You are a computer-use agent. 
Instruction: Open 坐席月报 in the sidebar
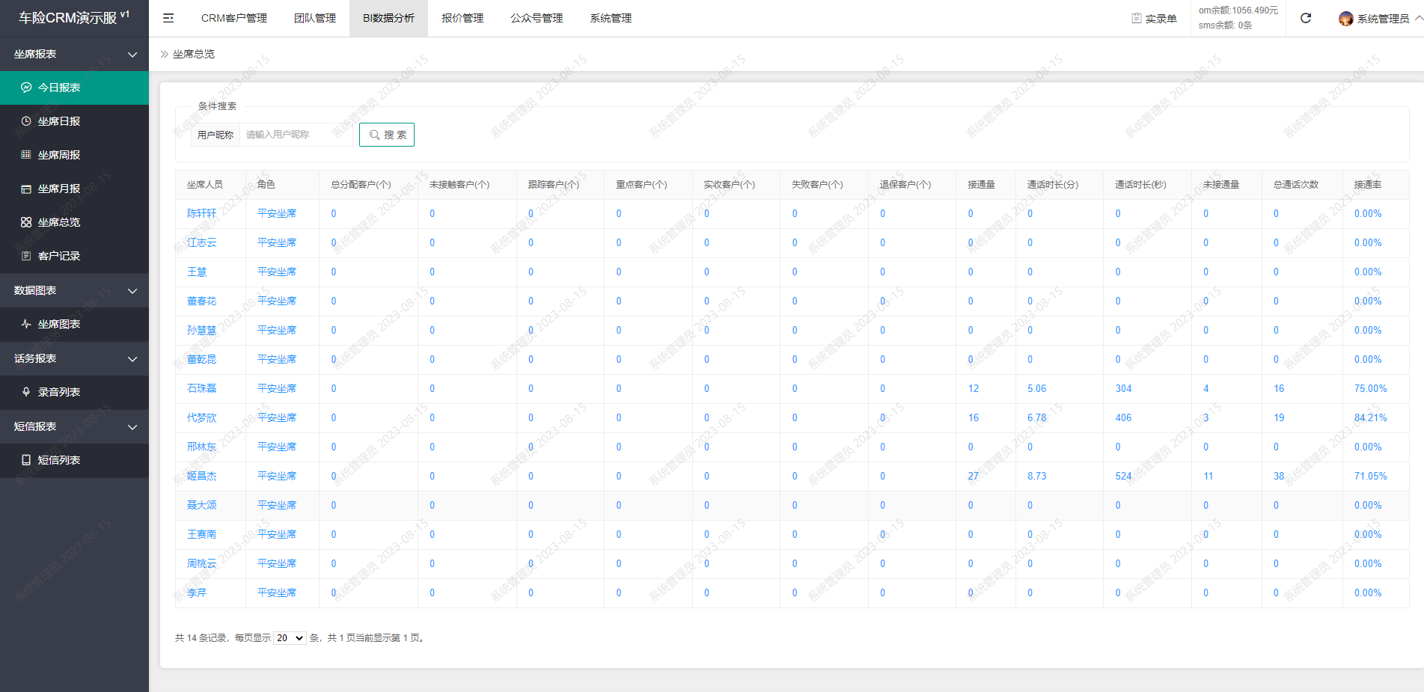58,189
